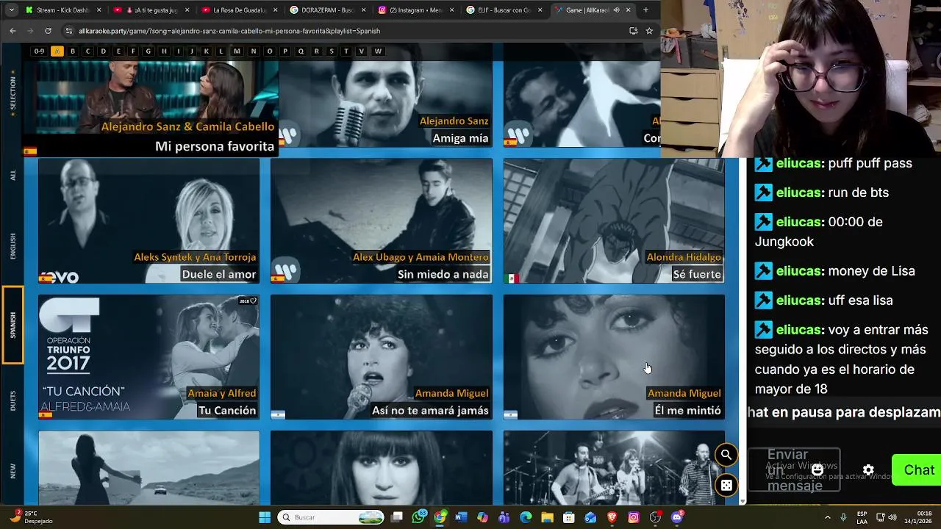Reload the allkaraoke page

point(48,31)
